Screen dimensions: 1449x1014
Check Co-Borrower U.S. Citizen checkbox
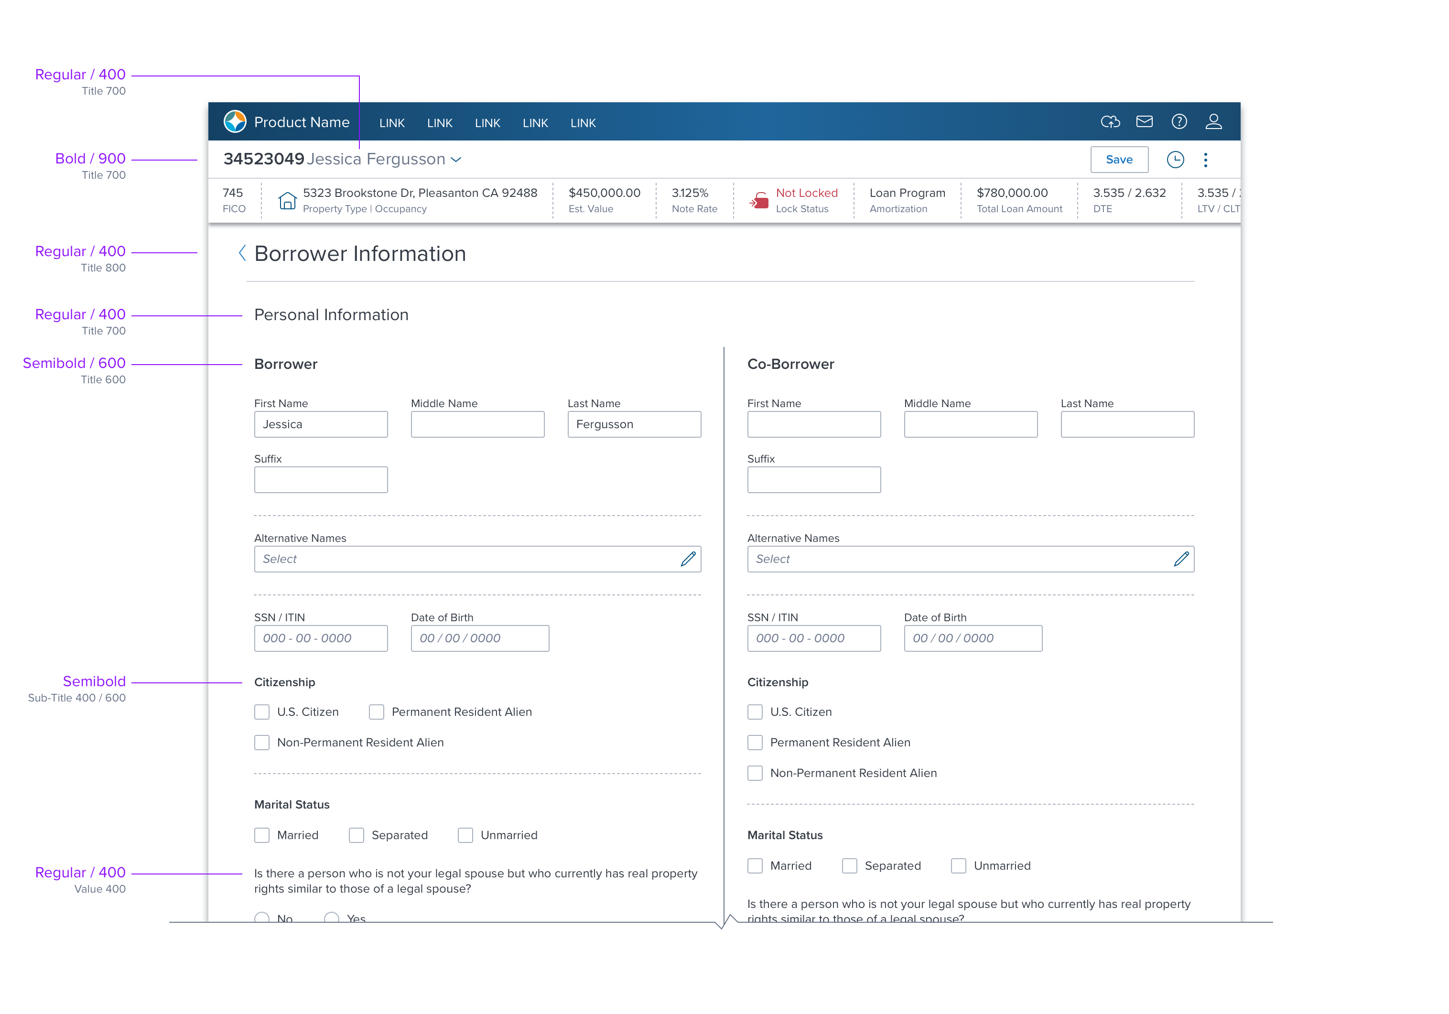[x=755, y=712]
